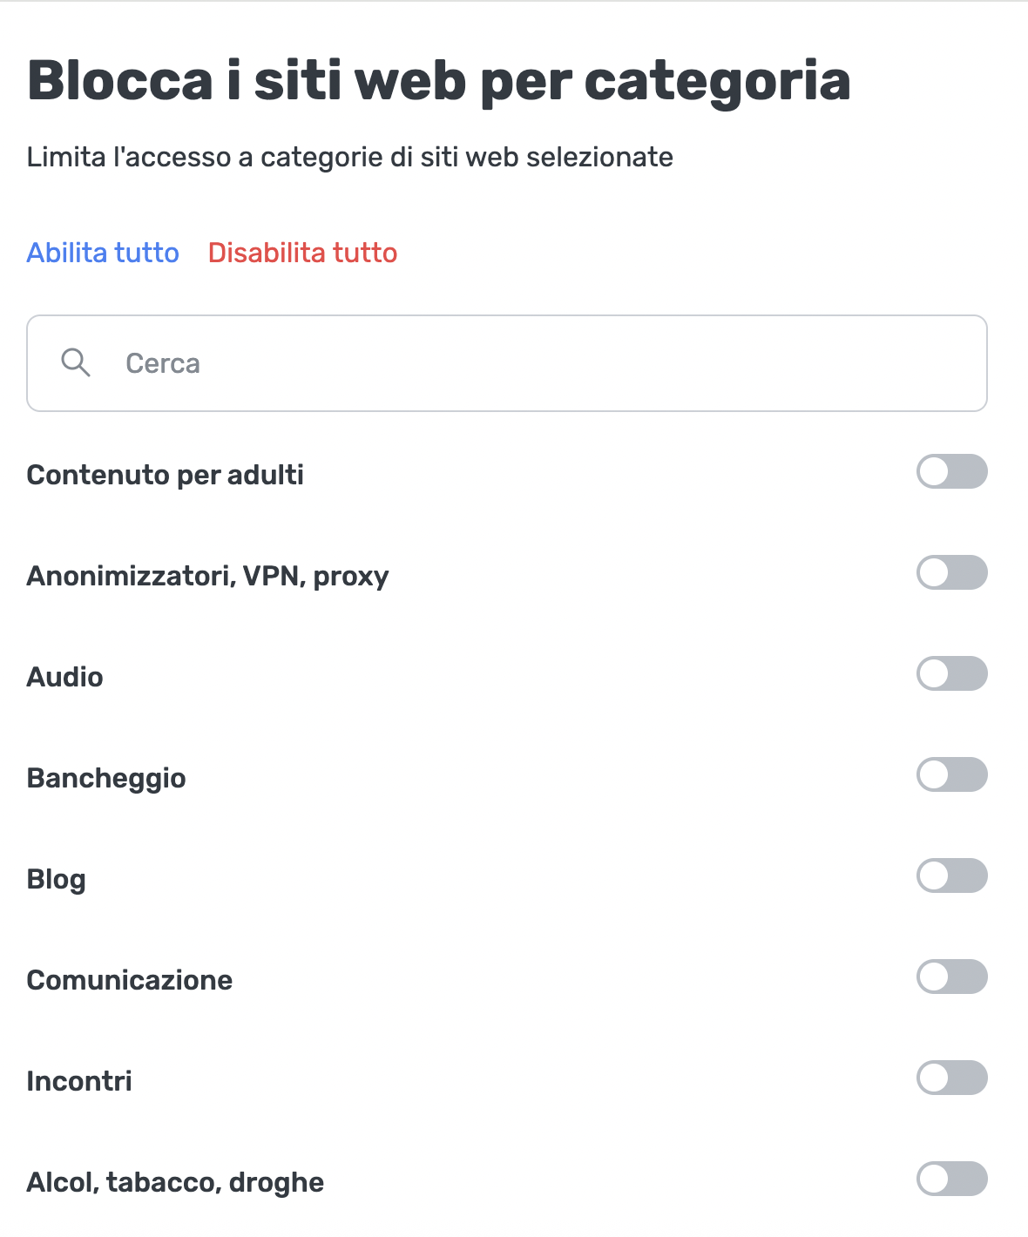Click the Alcol, tabacco, droghe label

pos(175,1182)
